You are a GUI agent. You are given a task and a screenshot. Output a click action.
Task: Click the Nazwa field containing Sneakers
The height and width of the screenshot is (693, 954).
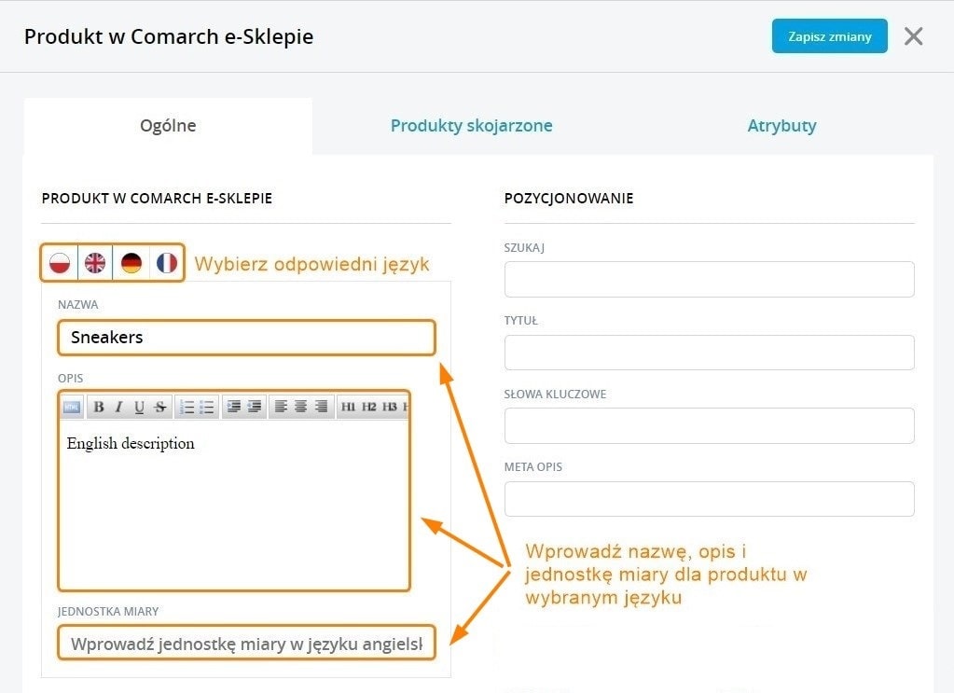246,338
